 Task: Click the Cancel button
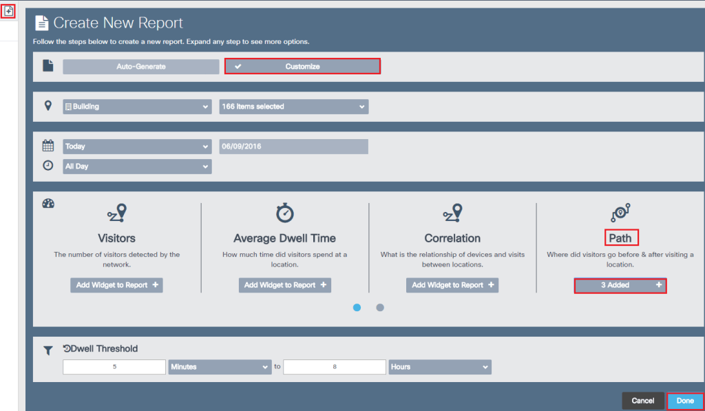(x=643, y=401)
